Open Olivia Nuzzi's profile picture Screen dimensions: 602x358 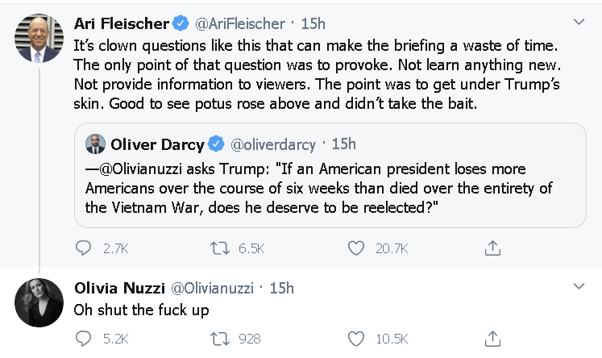click(x=39, y=302)
